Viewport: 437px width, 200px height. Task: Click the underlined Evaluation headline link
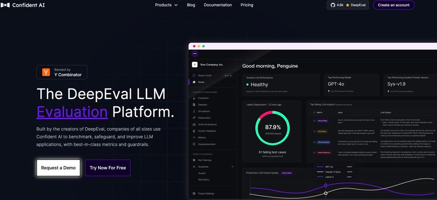[72, 112]
